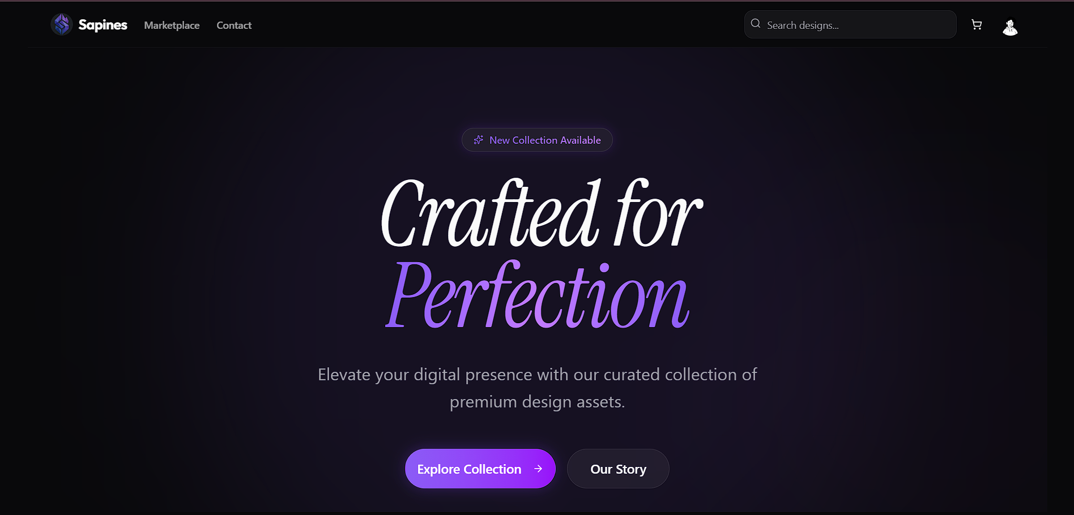This screenshot has width=1074, height=515.
Task: Go to the Marketplace page
Action: click(x=172, y=25)
